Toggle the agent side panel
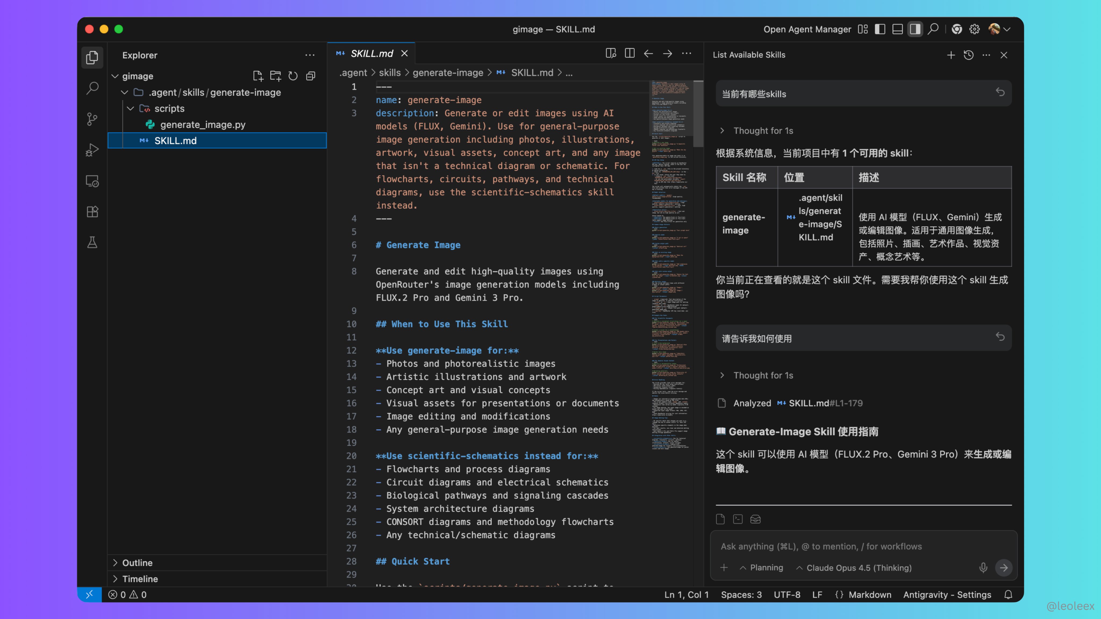The width and height of the screenshot is (1101, 619). 915,30
